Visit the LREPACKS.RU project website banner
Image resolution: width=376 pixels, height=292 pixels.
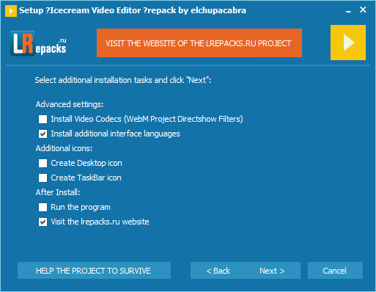199,43
